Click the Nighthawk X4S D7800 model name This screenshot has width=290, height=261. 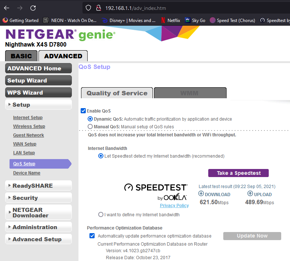coord(36,44)
